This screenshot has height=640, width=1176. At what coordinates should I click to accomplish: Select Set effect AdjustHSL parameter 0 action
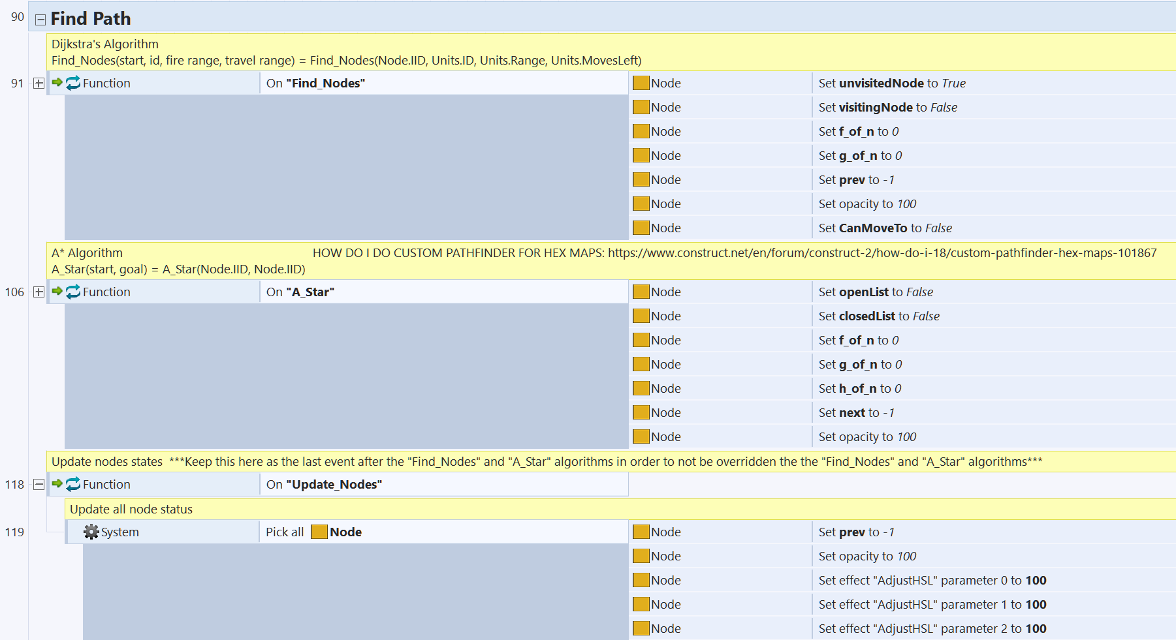coord(932,581)
